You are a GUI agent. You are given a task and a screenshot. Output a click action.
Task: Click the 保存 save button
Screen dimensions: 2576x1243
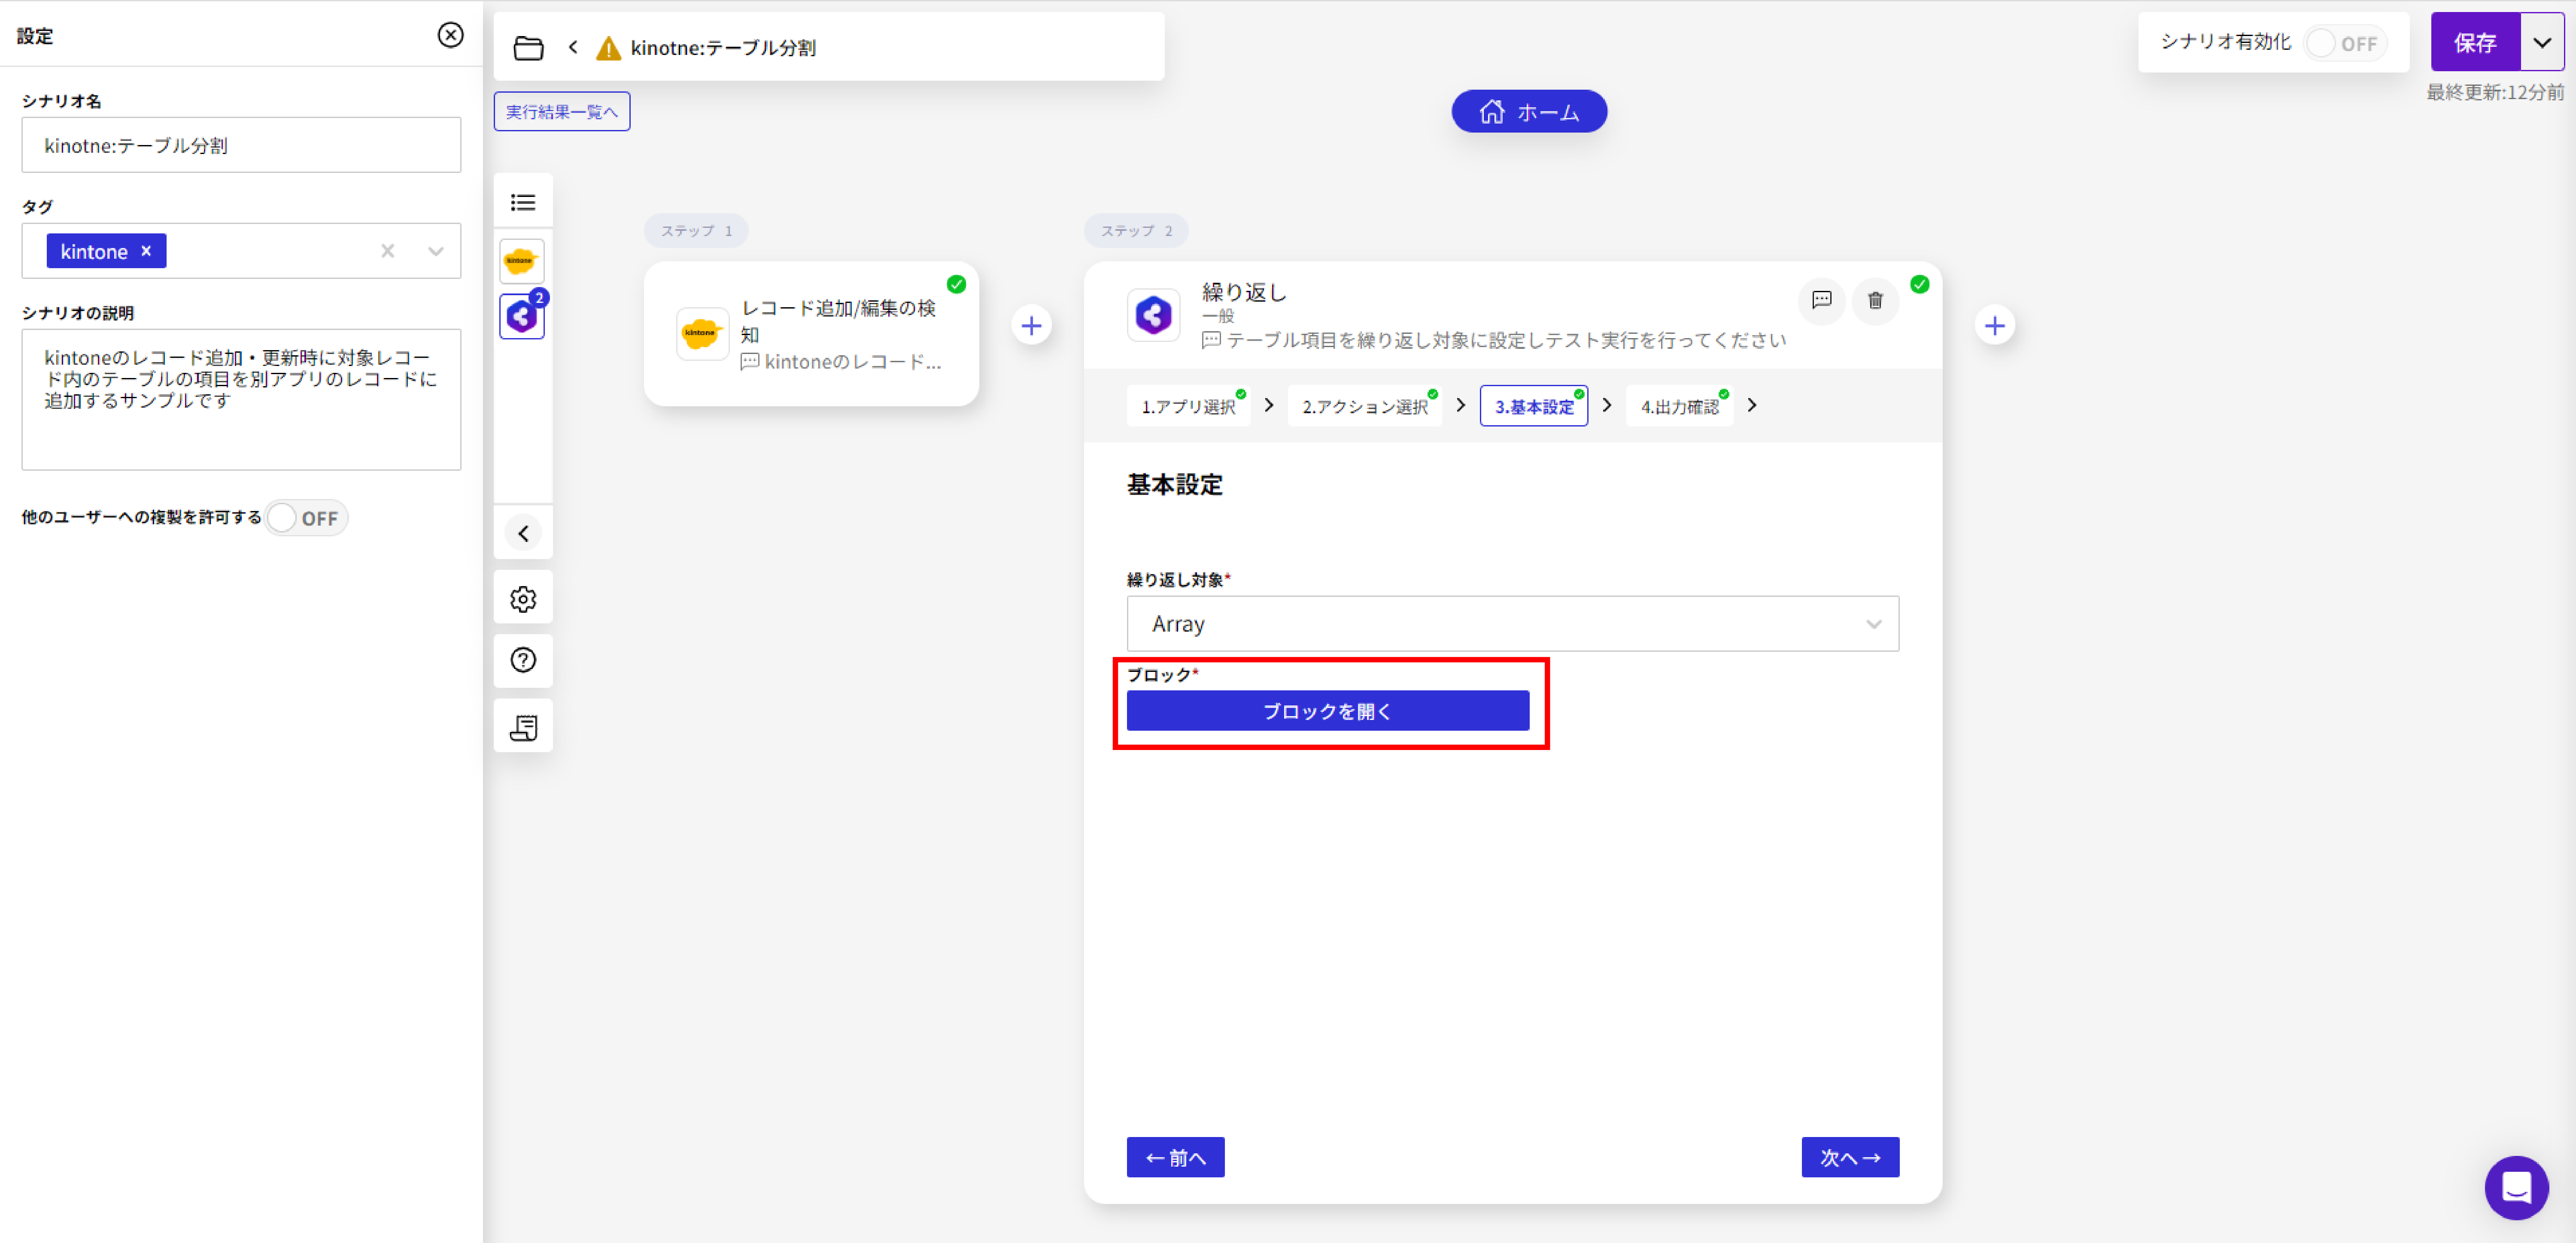point(2475,43)
